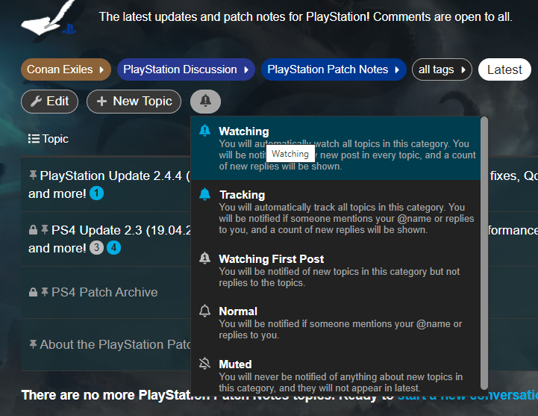Click the Edit category button
Image resolution: width=538 pixels, height=416 pixels.
50,102
